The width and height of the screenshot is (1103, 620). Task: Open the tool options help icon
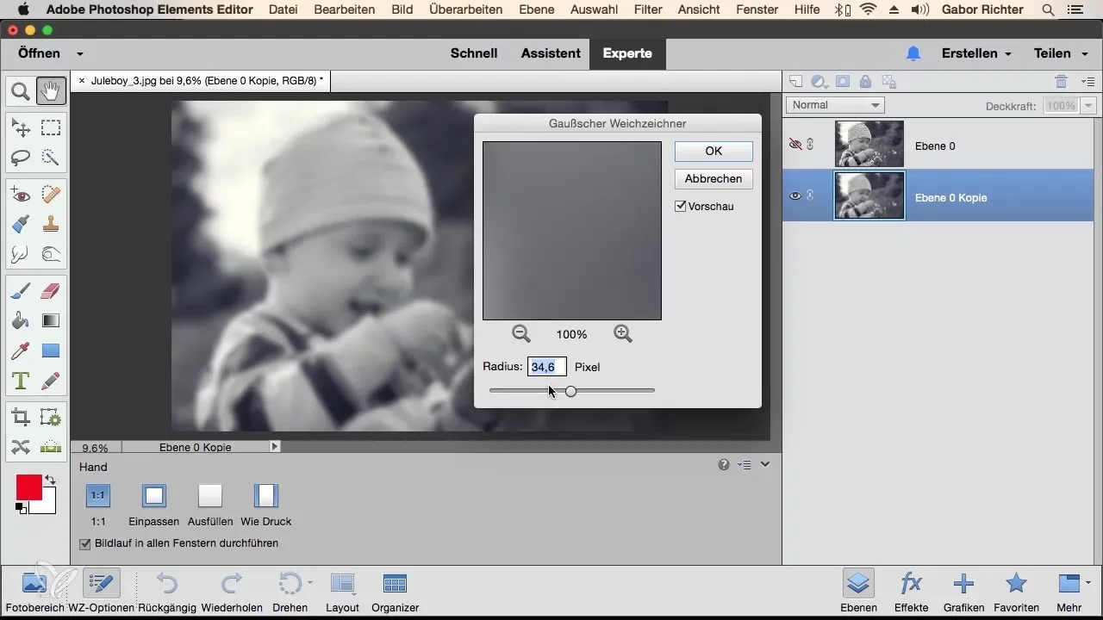(x=724, y=465)
